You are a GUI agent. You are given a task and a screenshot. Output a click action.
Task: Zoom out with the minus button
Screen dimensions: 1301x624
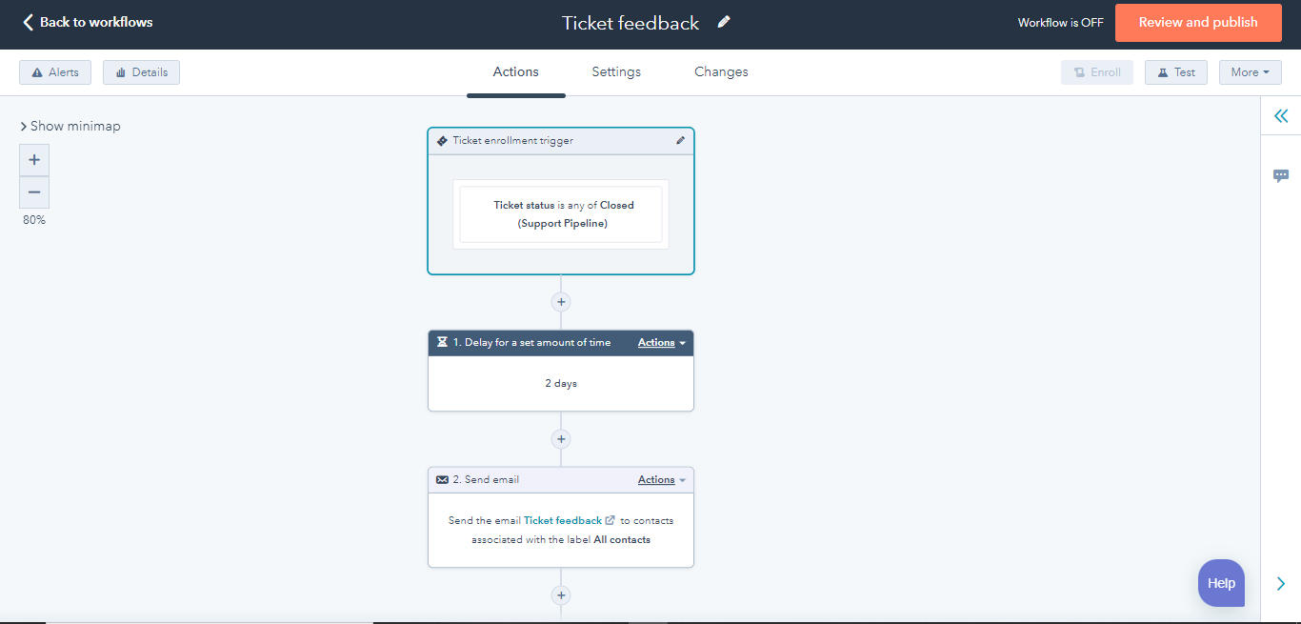[33, 191]
